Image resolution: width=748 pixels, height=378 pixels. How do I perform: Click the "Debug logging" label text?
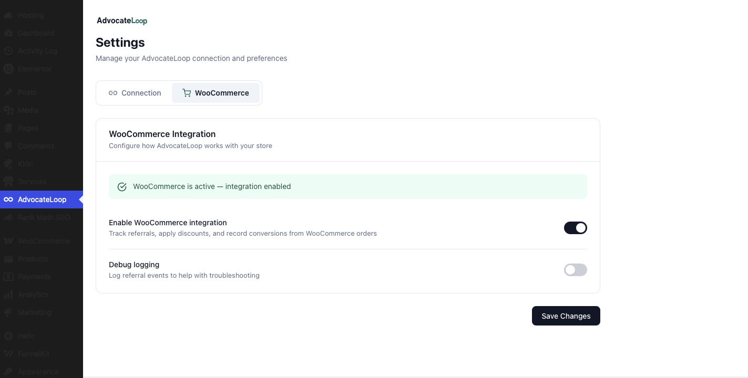point(134,265)
